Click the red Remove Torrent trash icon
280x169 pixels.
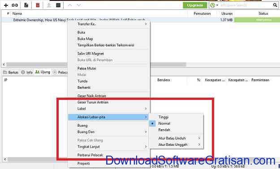(38, 5)
